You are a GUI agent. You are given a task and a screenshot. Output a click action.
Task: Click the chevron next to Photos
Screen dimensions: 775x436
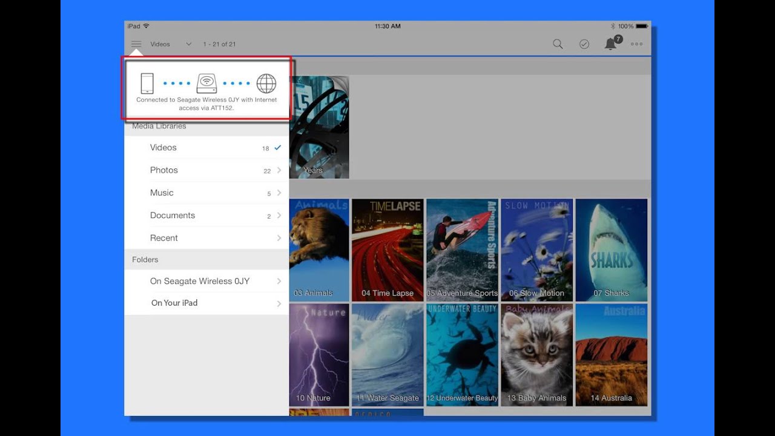point(279,170)
